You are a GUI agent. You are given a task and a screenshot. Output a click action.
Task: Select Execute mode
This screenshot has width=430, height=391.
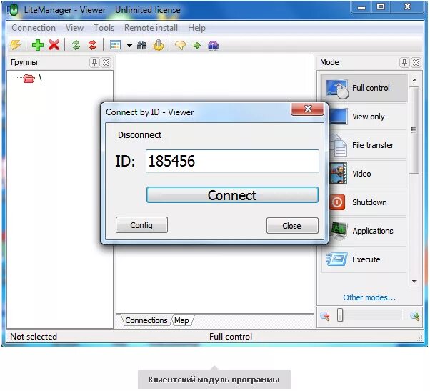click(364, 259)
